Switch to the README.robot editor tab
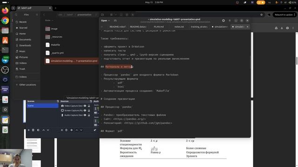This screenshot has height=167, width=298. [x=118, y=27]
